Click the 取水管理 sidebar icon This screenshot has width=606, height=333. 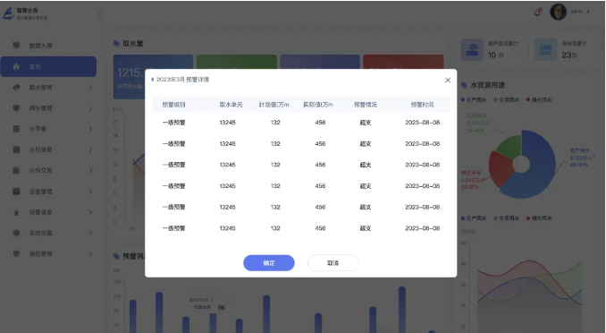pos(16,87)
